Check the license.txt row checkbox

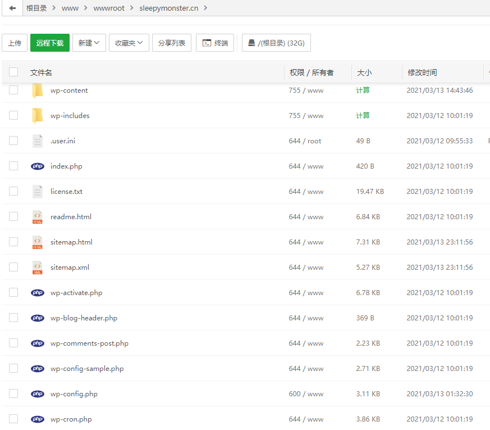[x=13, y=191]
